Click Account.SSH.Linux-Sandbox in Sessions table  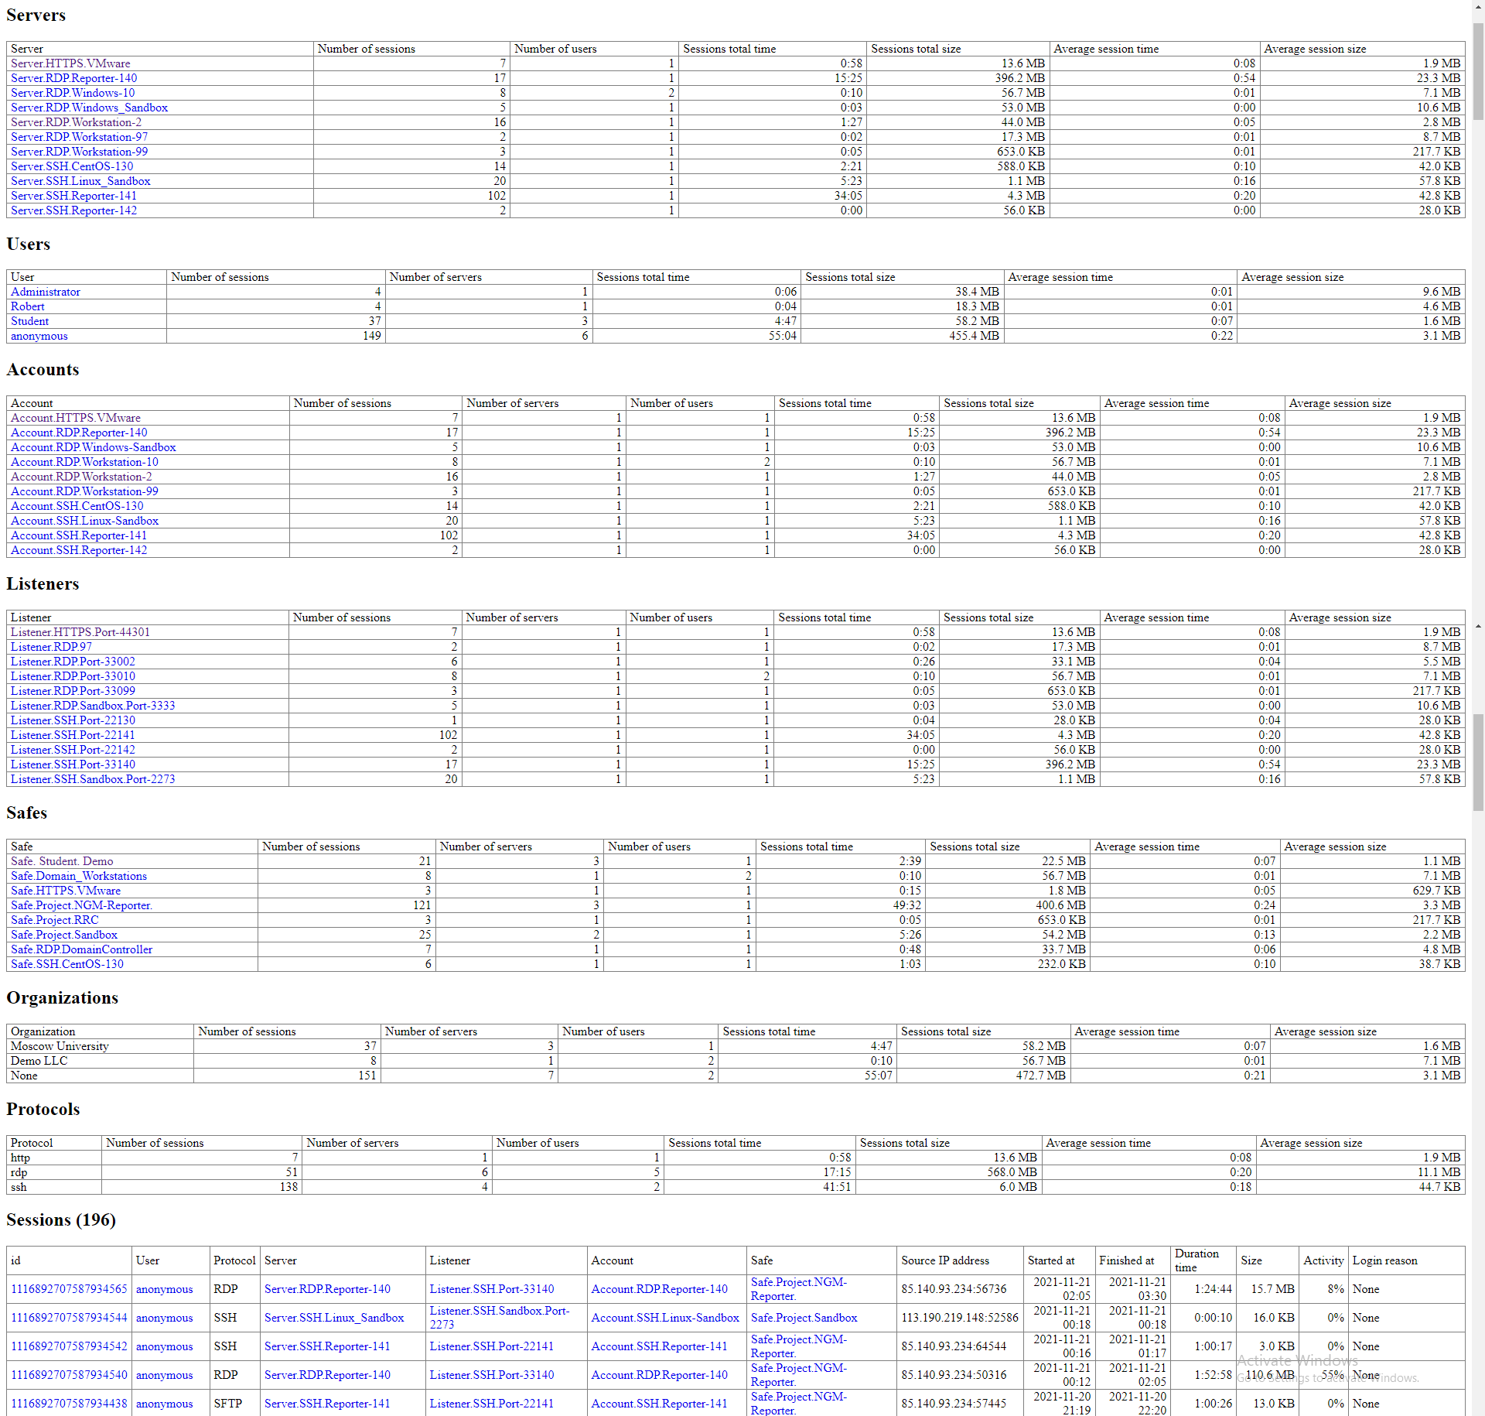(665, 1318)
